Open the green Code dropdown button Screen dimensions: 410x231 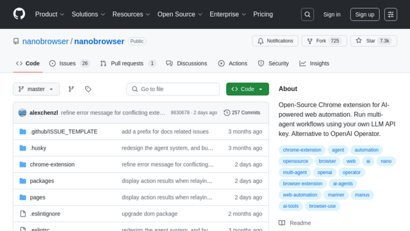(x=247, y=89)
